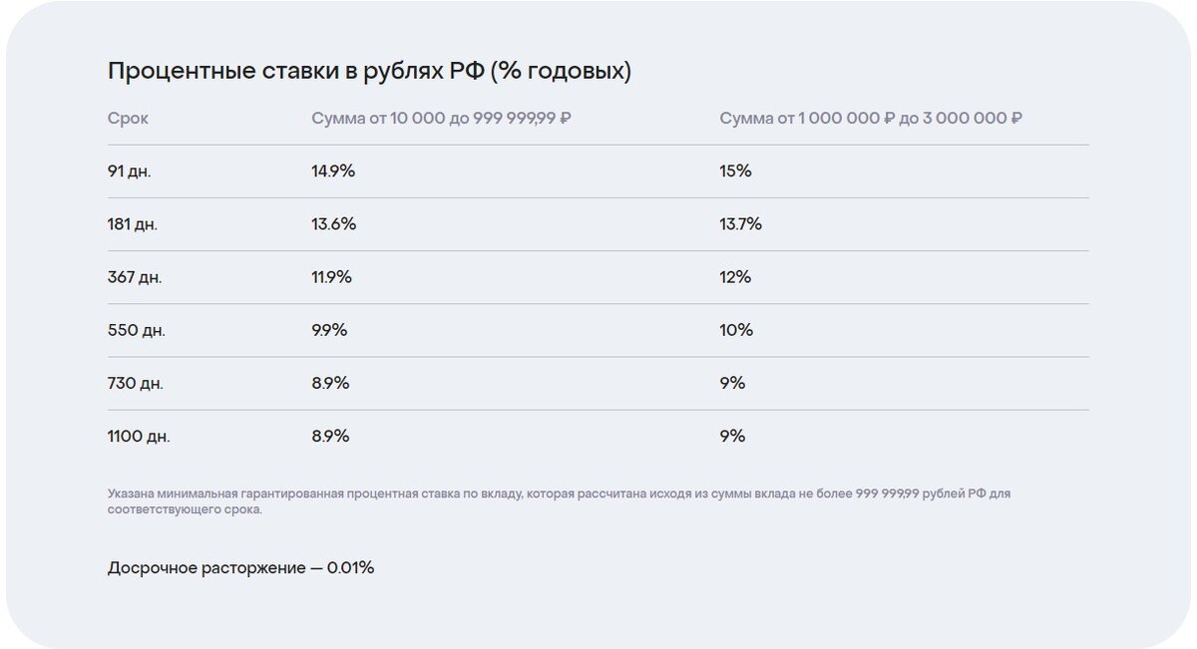Select the Срок column header
Screen dimensions: 1197x649
[128, 119]
